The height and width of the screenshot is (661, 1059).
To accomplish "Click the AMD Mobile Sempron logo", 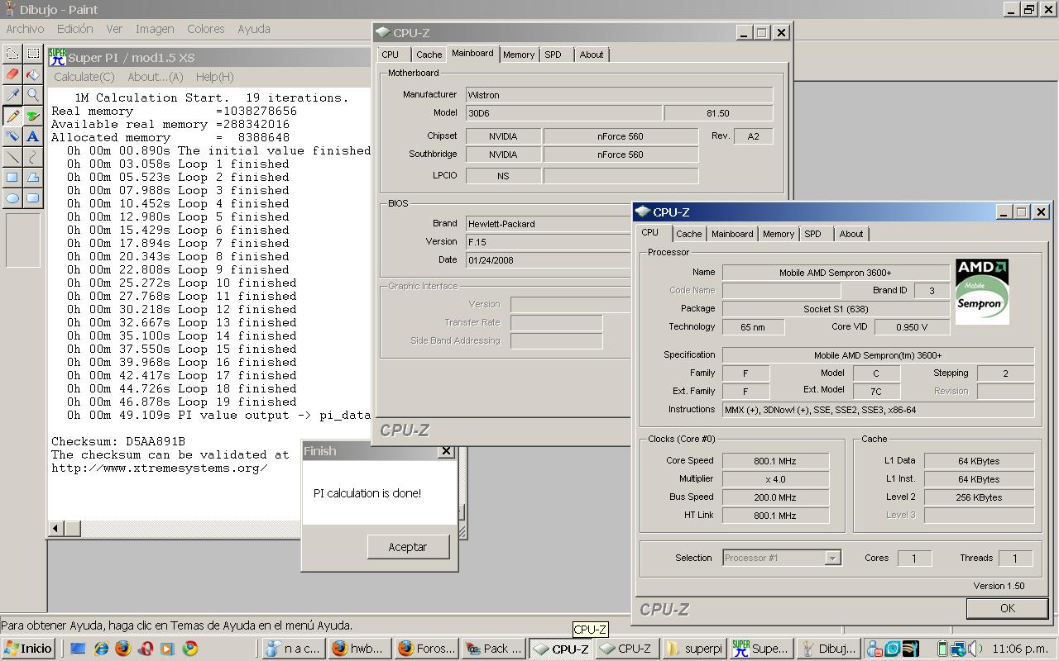I will point(982,291).
